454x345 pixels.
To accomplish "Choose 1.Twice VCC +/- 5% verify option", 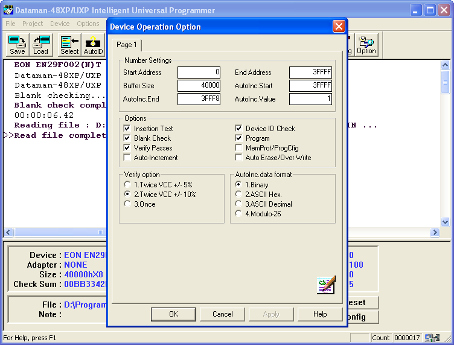I will (127, 185).
